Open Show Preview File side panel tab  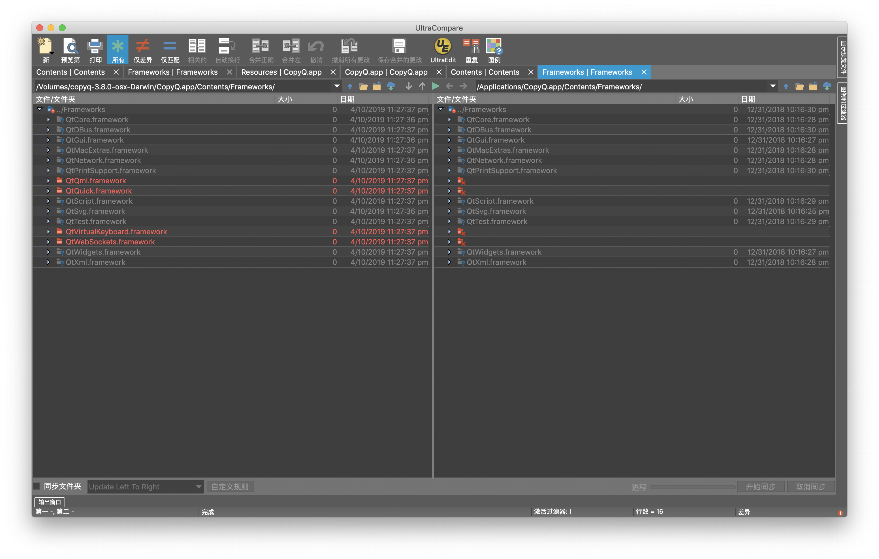[843, 57]
